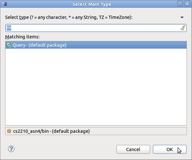Open help with the question mark icon

click(x=11, y=149)
